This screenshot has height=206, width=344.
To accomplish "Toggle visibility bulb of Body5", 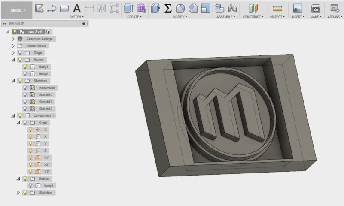I will (x=25, y=74).
